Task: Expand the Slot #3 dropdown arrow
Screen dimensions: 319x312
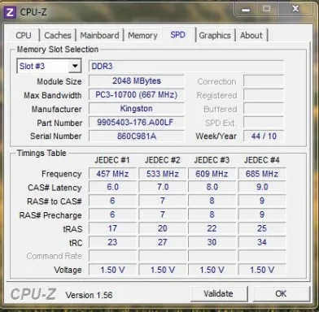Action: [x=75, y=66]
